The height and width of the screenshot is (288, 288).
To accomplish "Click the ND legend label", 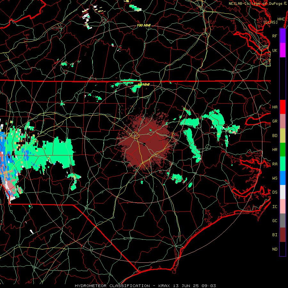I will point(275,249).
